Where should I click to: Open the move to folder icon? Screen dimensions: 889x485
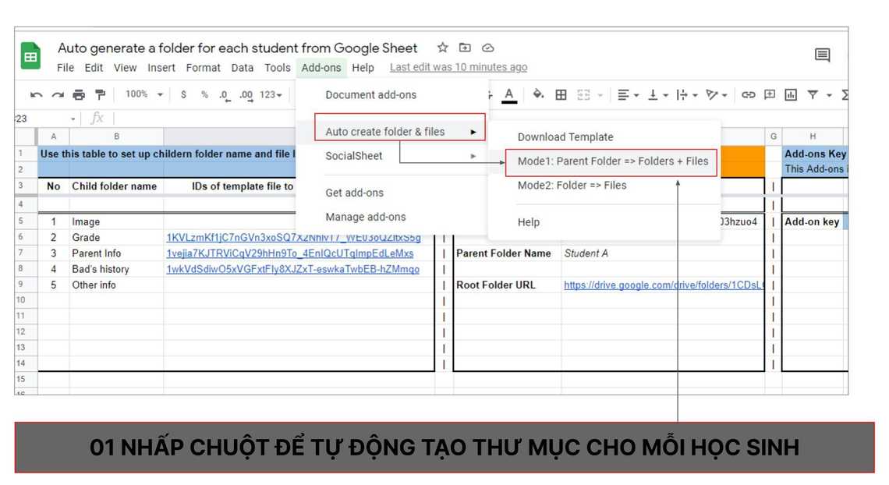pos(465,48)
